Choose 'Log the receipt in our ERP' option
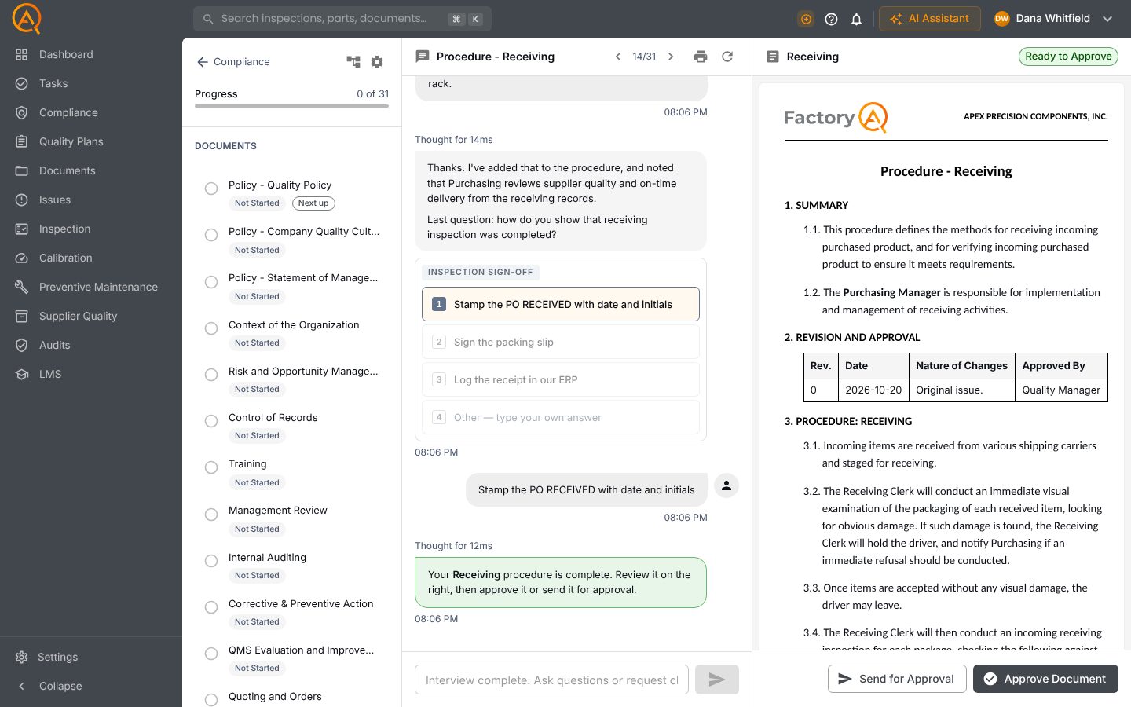 561,380
